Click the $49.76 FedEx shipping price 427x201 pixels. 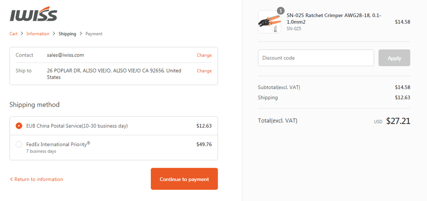click(204, 144)
